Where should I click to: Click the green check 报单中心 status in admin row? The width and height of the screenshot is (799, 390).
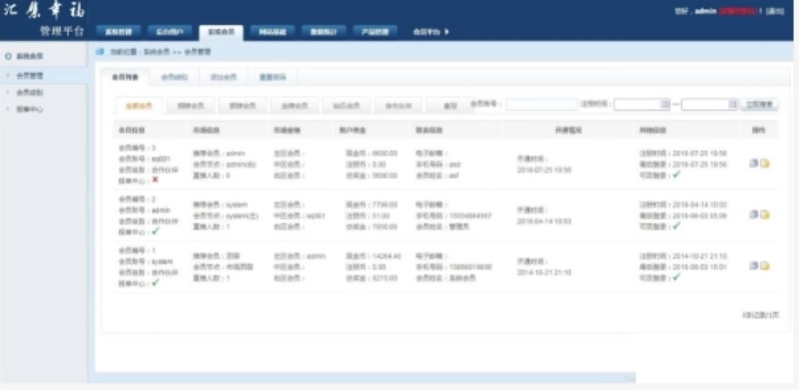pos(156,231)
